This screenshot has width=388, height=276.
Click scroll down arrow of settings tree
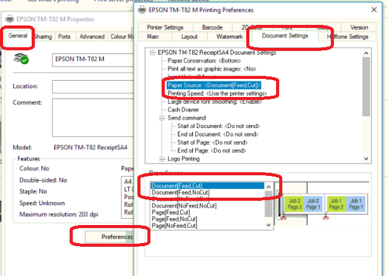coord(366,159)
